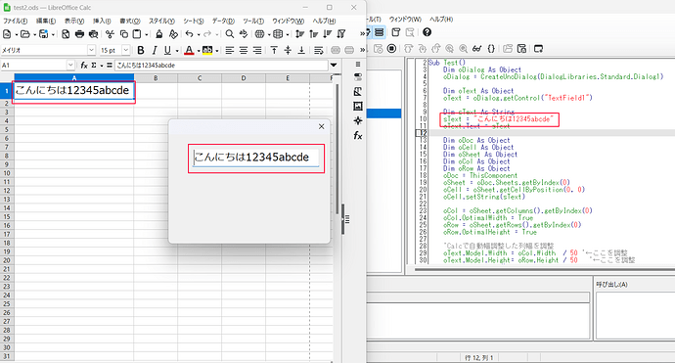Screen dimensions: 675x363
Task: Open the データ(D) menu in Calc
Action: click(x=223, y=21)
